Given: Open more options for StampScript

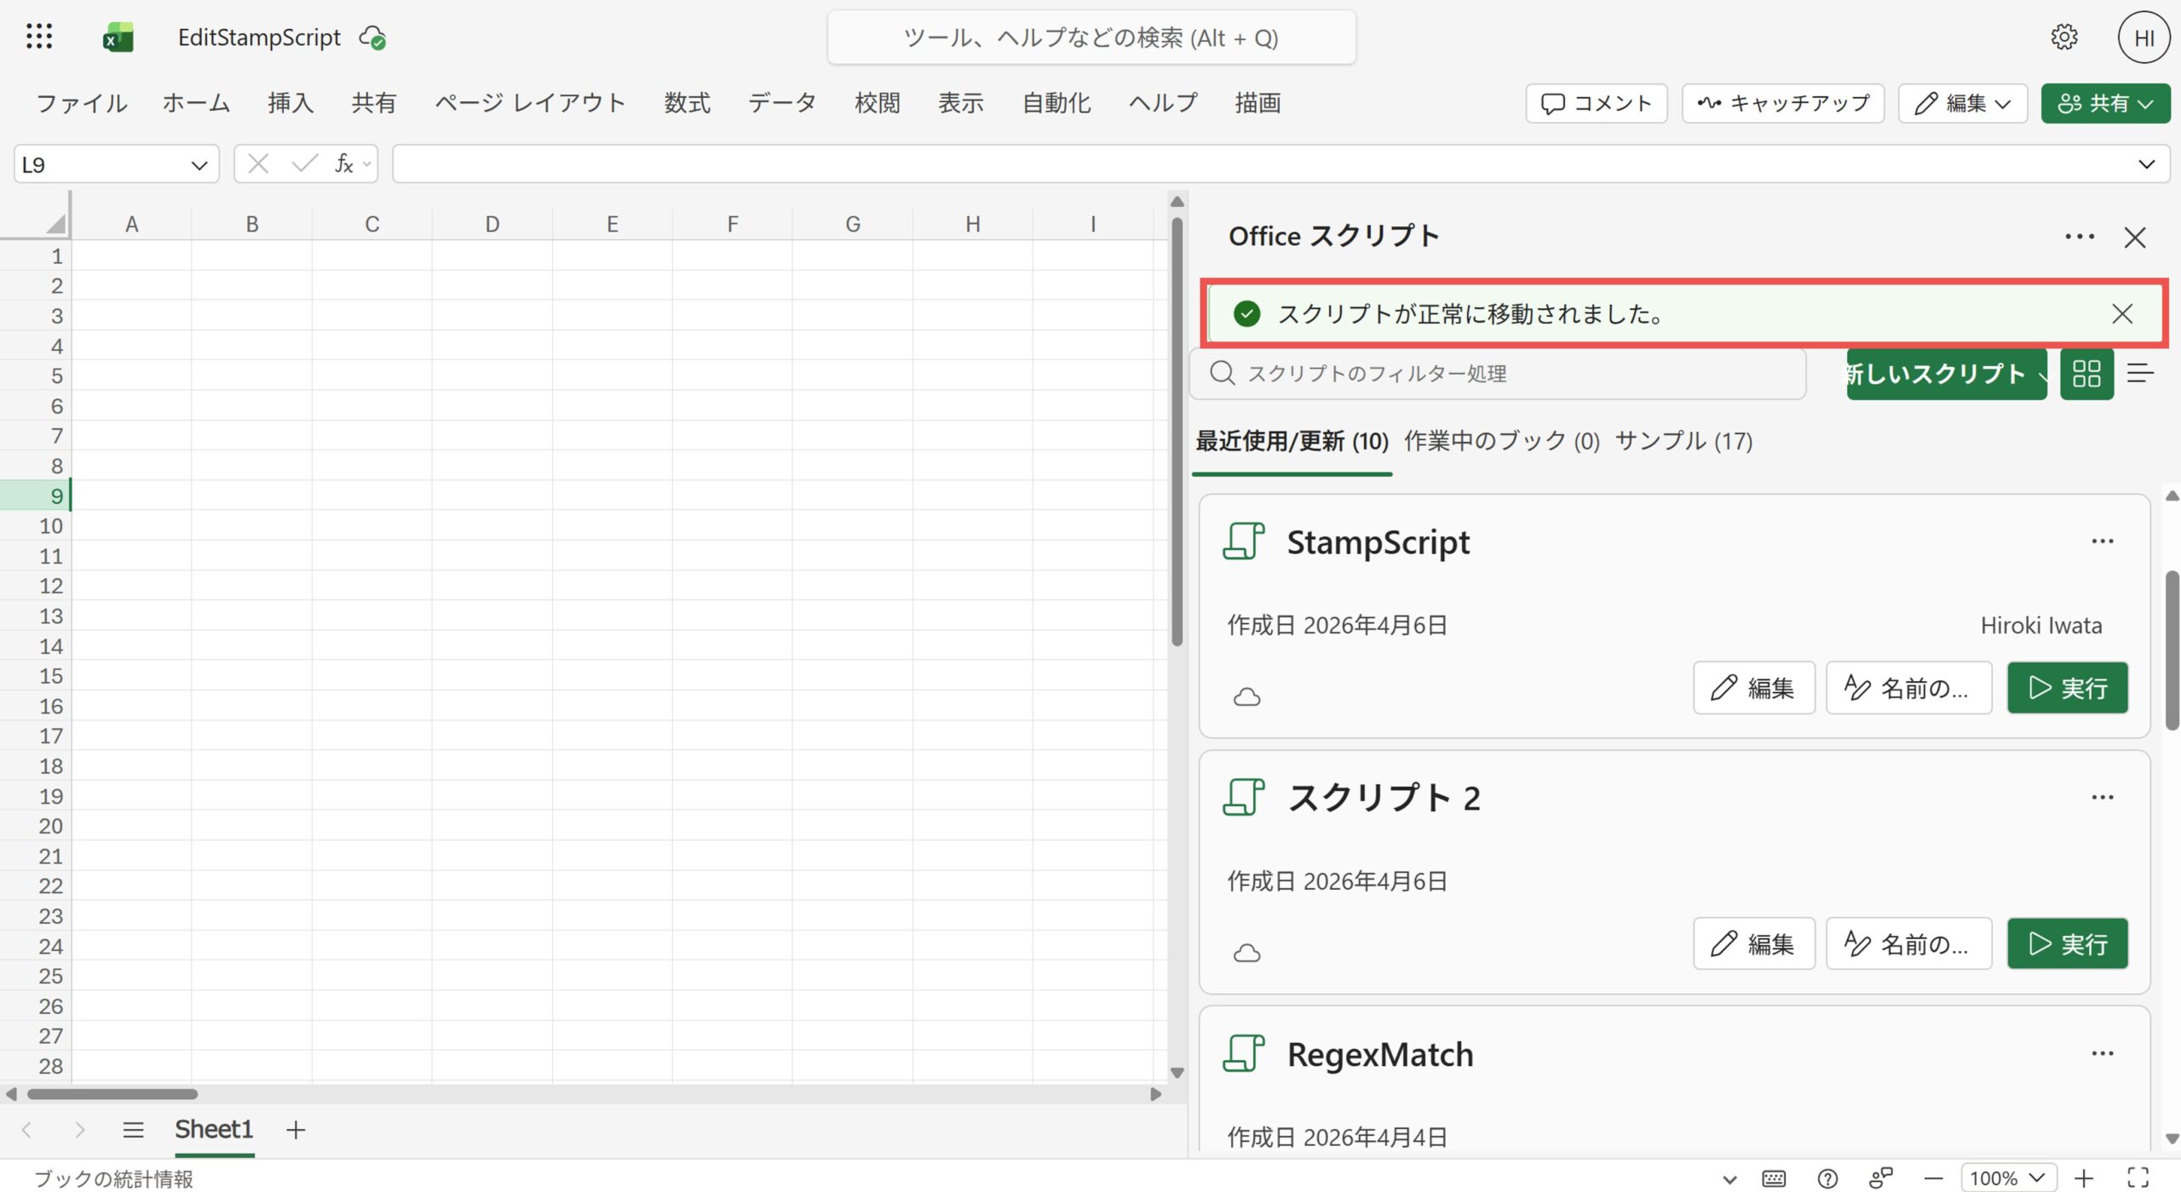Looking at the screenshot, I should [x=2102, y=542].
